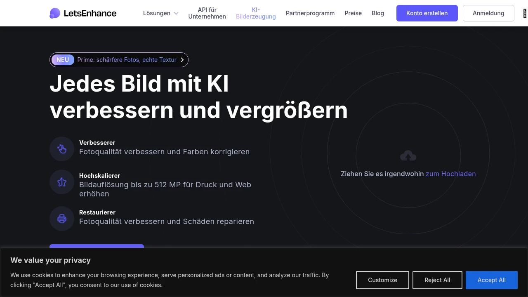Click the Hochskalierer star icon
528x297 pixels.
(62, 182)
